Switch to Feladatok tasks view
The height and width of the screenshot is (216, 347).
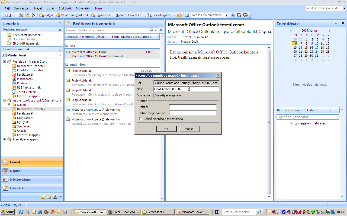click(x=32, y=188)
